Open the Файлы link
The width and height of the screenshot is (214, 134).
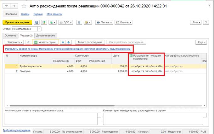25,14
